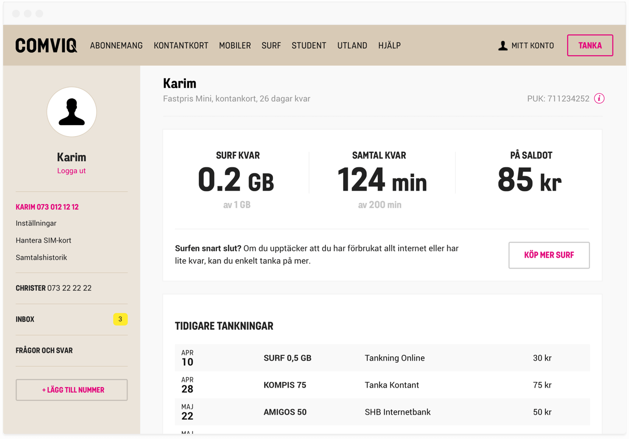This screenshot has height=439, width=629.
Task: Click the Maj 22 date
Action: pos(187,412)
